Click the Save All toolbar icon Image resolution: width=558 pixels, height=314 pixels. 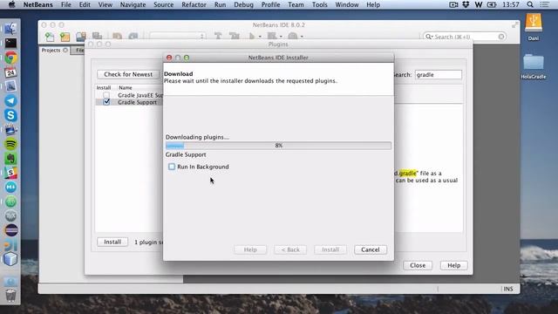coord(97,37)
